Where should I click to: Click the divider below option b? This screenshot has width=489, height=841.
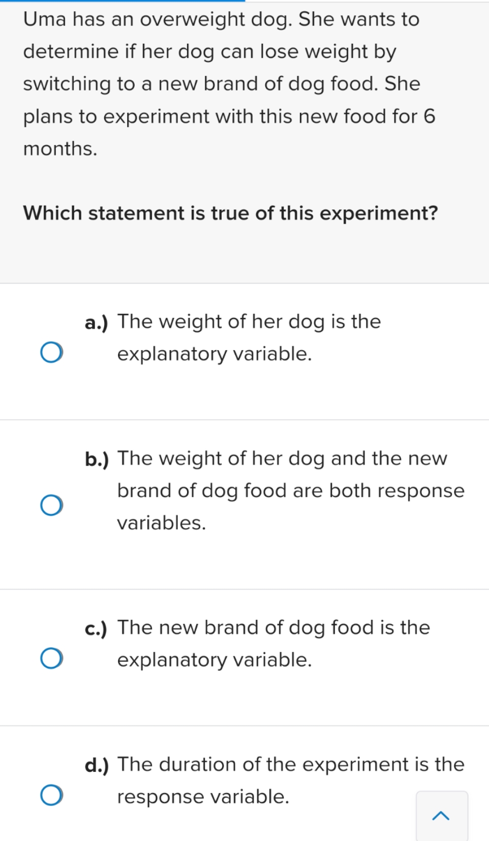coord(244,590)
